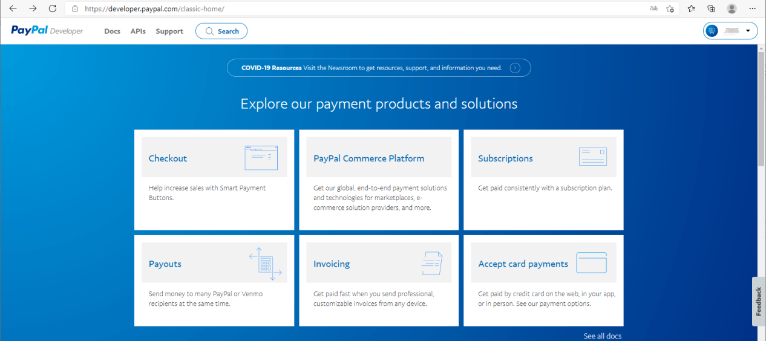Open the APIs menu

coord(138,31)
